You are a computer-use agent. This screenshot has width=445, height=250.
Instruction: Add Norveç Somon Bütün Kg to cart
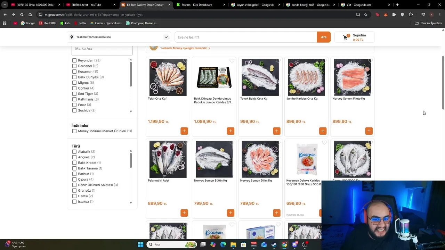click(x=230, y=213)
